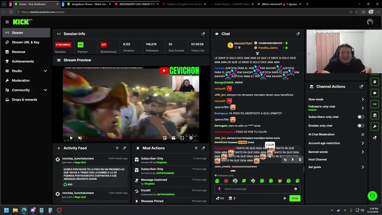Open ANTAHUAMAN link under Eroz85 unbanned

pos(165,194)
